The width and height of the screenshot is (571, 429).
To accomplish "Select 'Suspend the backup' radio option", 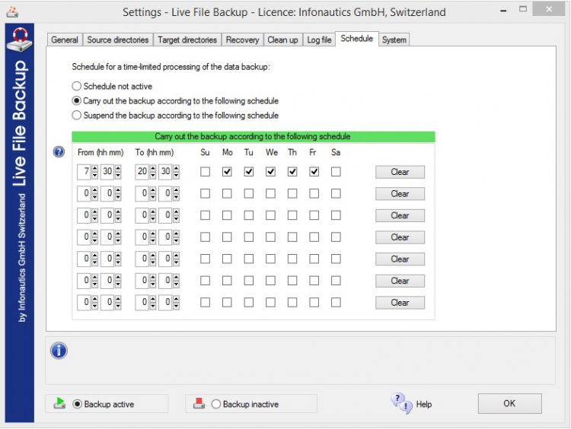I will pyautogui.click(x=76, y=116).
